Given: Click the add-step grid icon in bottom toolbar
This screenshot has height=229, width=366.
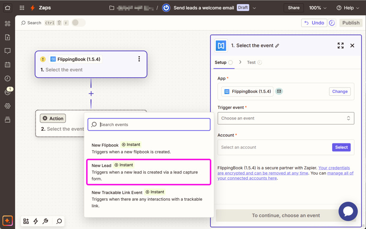Looking at the screenshot, I should [x=26, y=221].
